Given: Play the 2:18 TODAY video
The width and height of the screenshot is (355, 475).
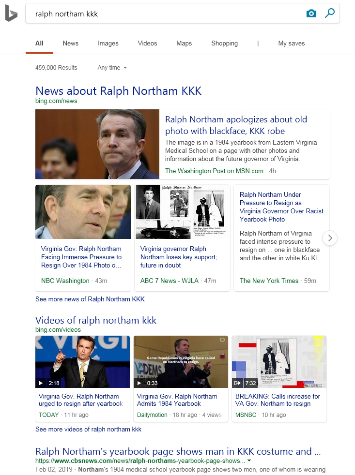Looking at the screenshot, I should click(82, 362).
